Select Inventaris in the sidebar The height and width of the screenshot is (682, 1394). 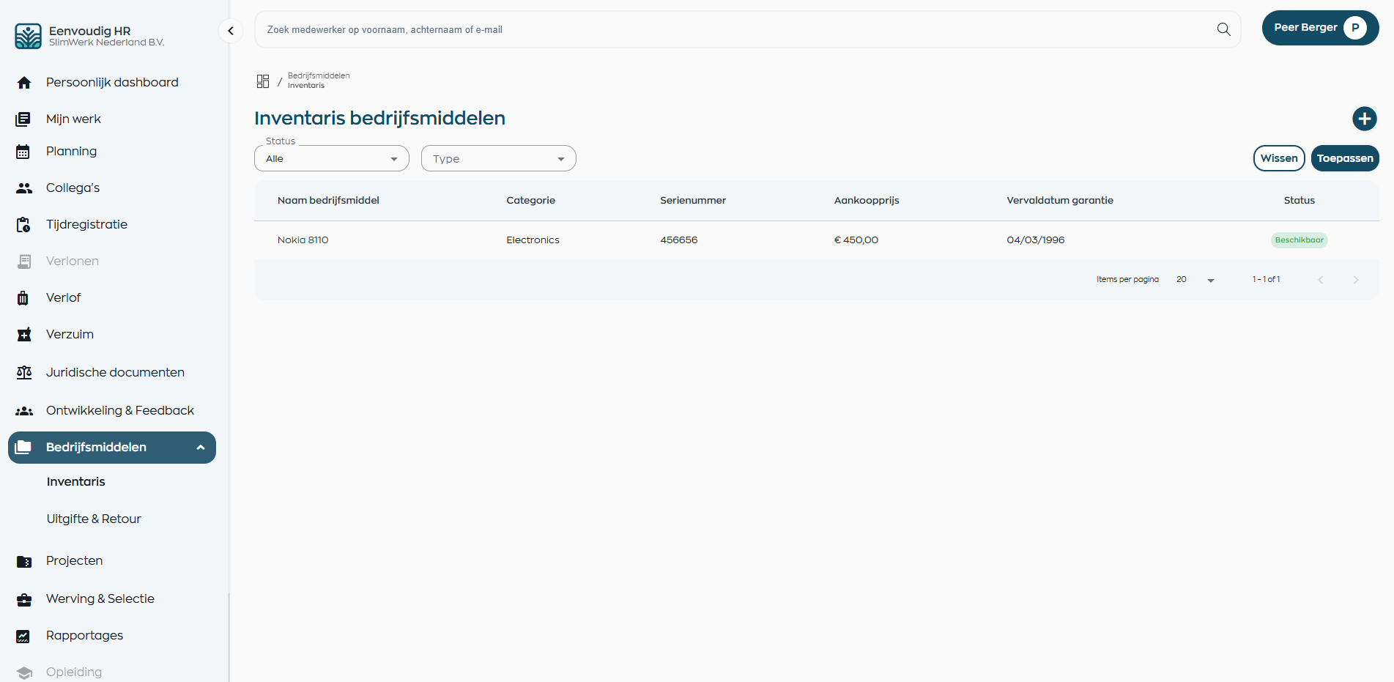click(76, 481)
